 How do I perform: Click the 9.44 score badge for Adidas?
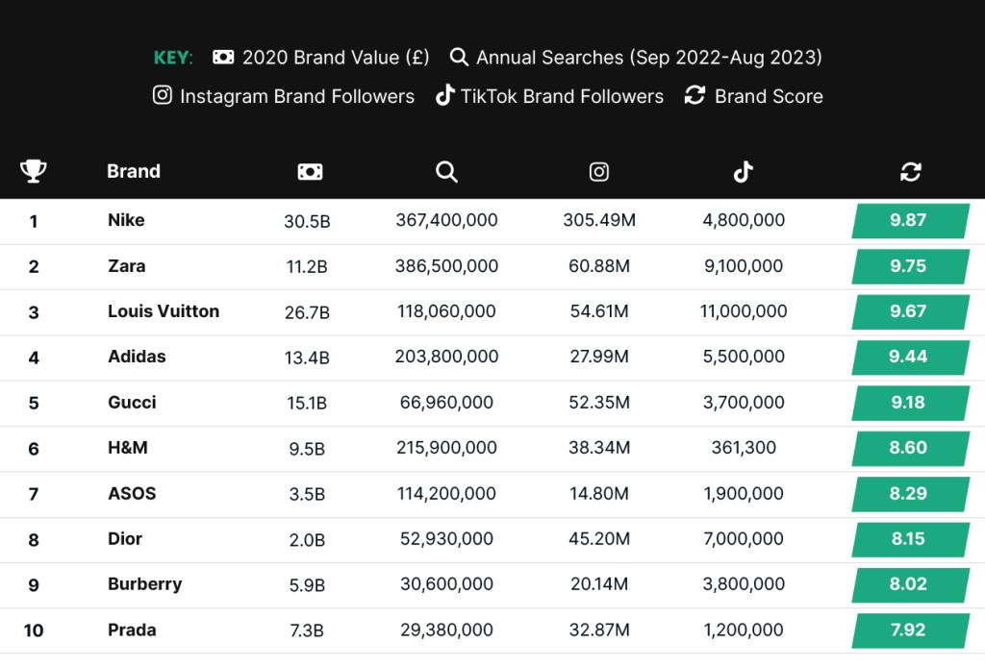click(910, 357)
